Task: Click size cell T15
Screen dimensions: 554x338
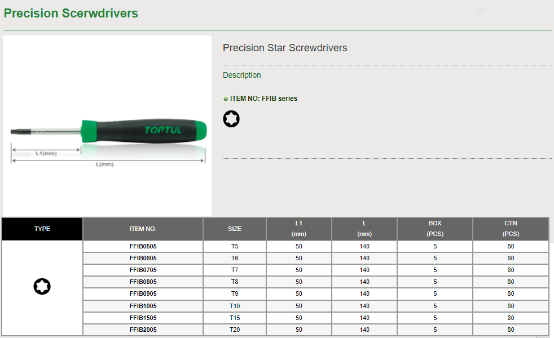Action: point(235,318)
